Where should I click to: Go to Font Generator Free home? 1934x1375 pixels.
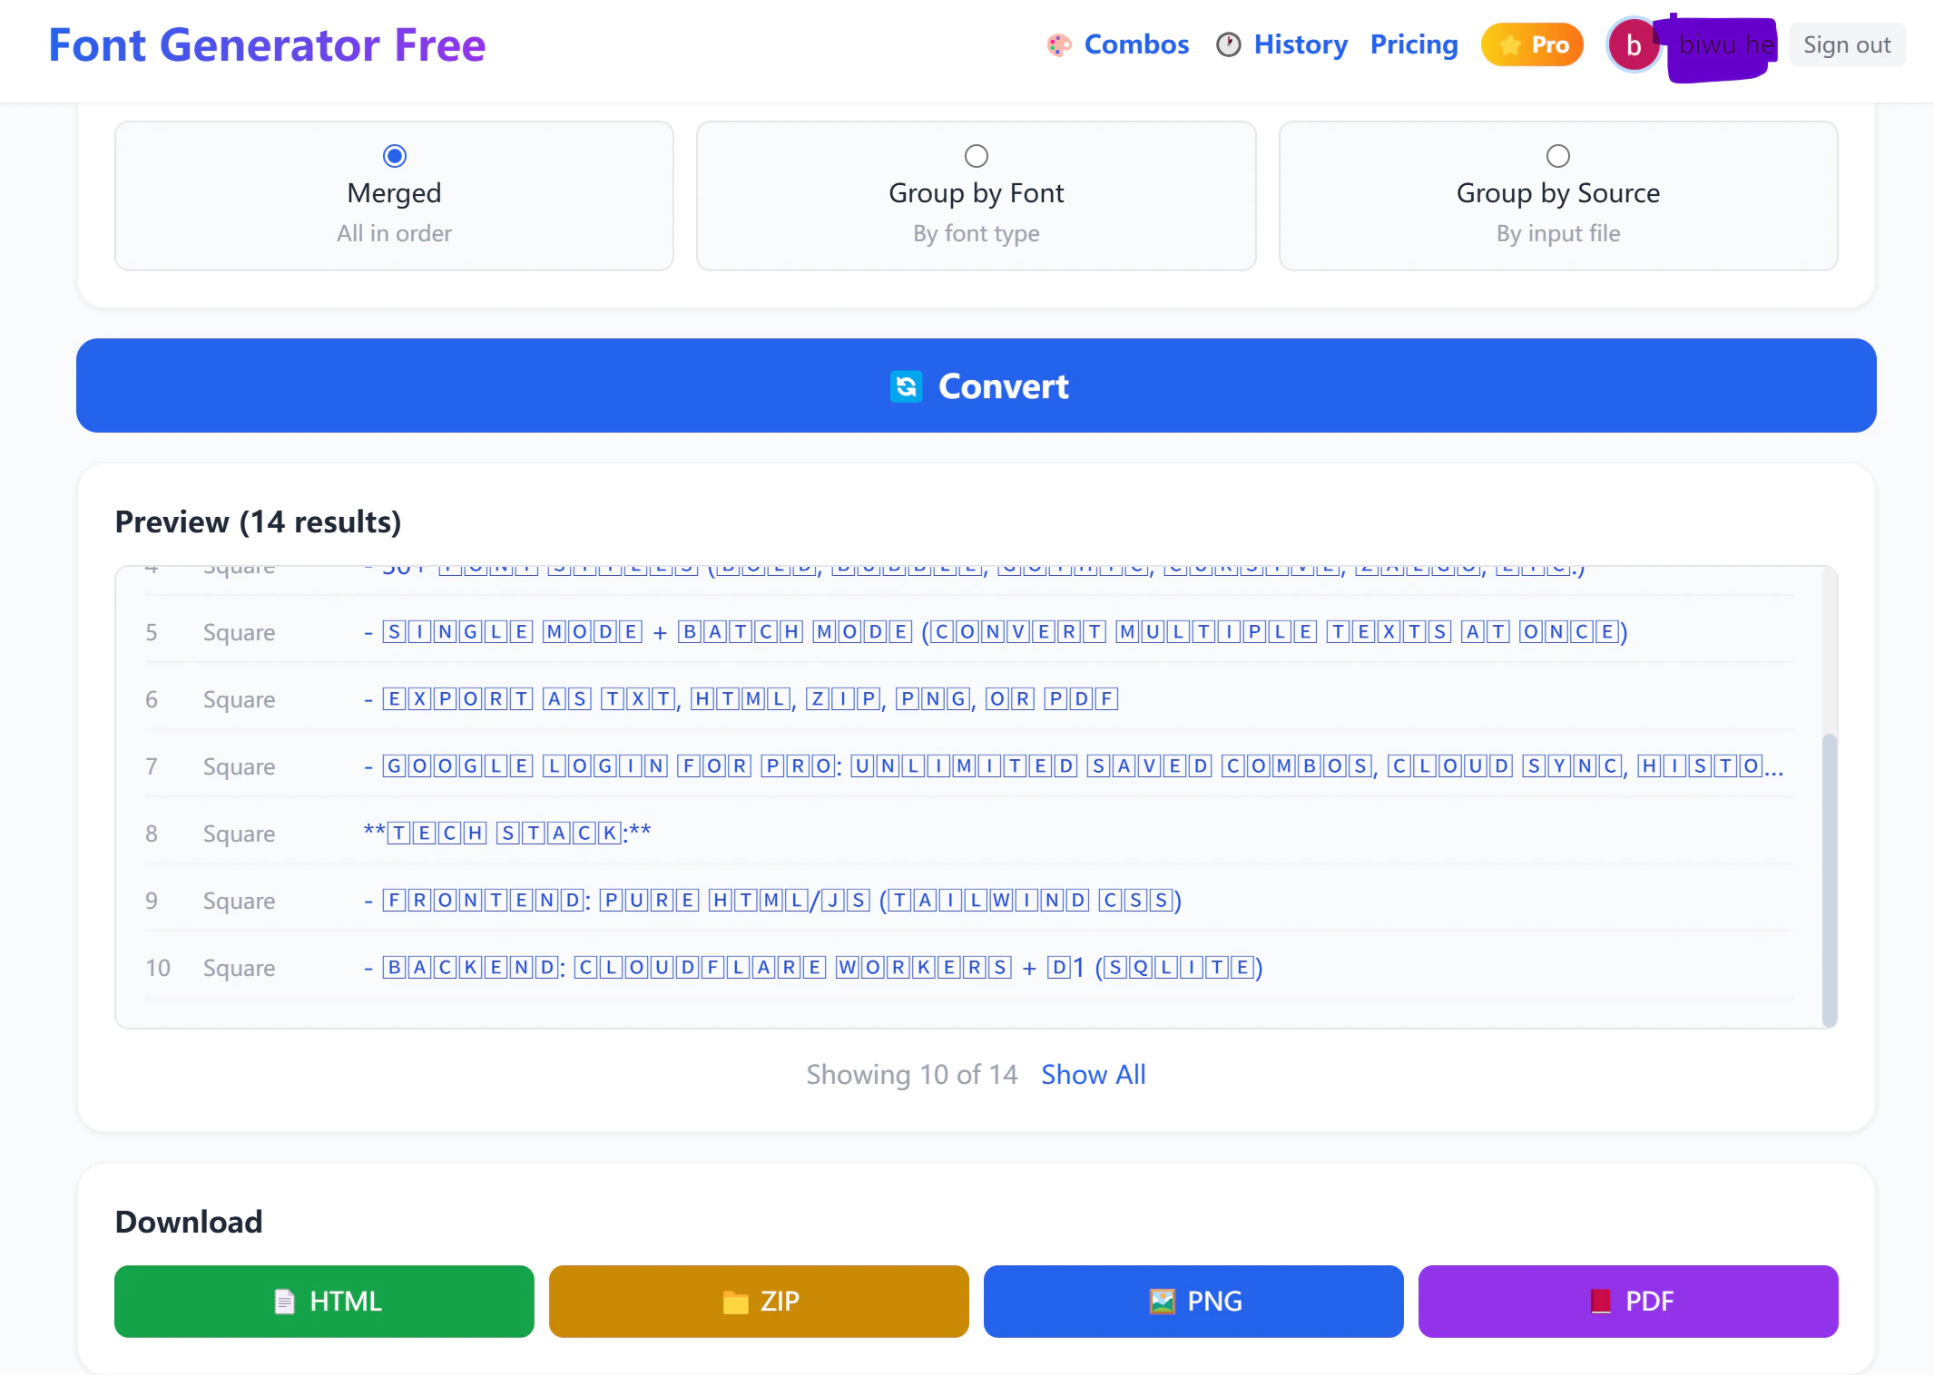coord(267,45)
